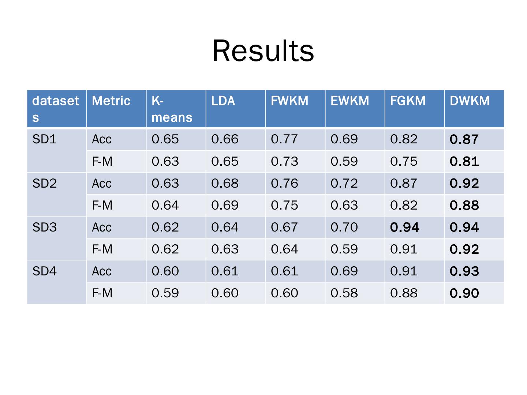
Task: Select the 0.77 FWKM cell
Action: [x=284, y=139]
